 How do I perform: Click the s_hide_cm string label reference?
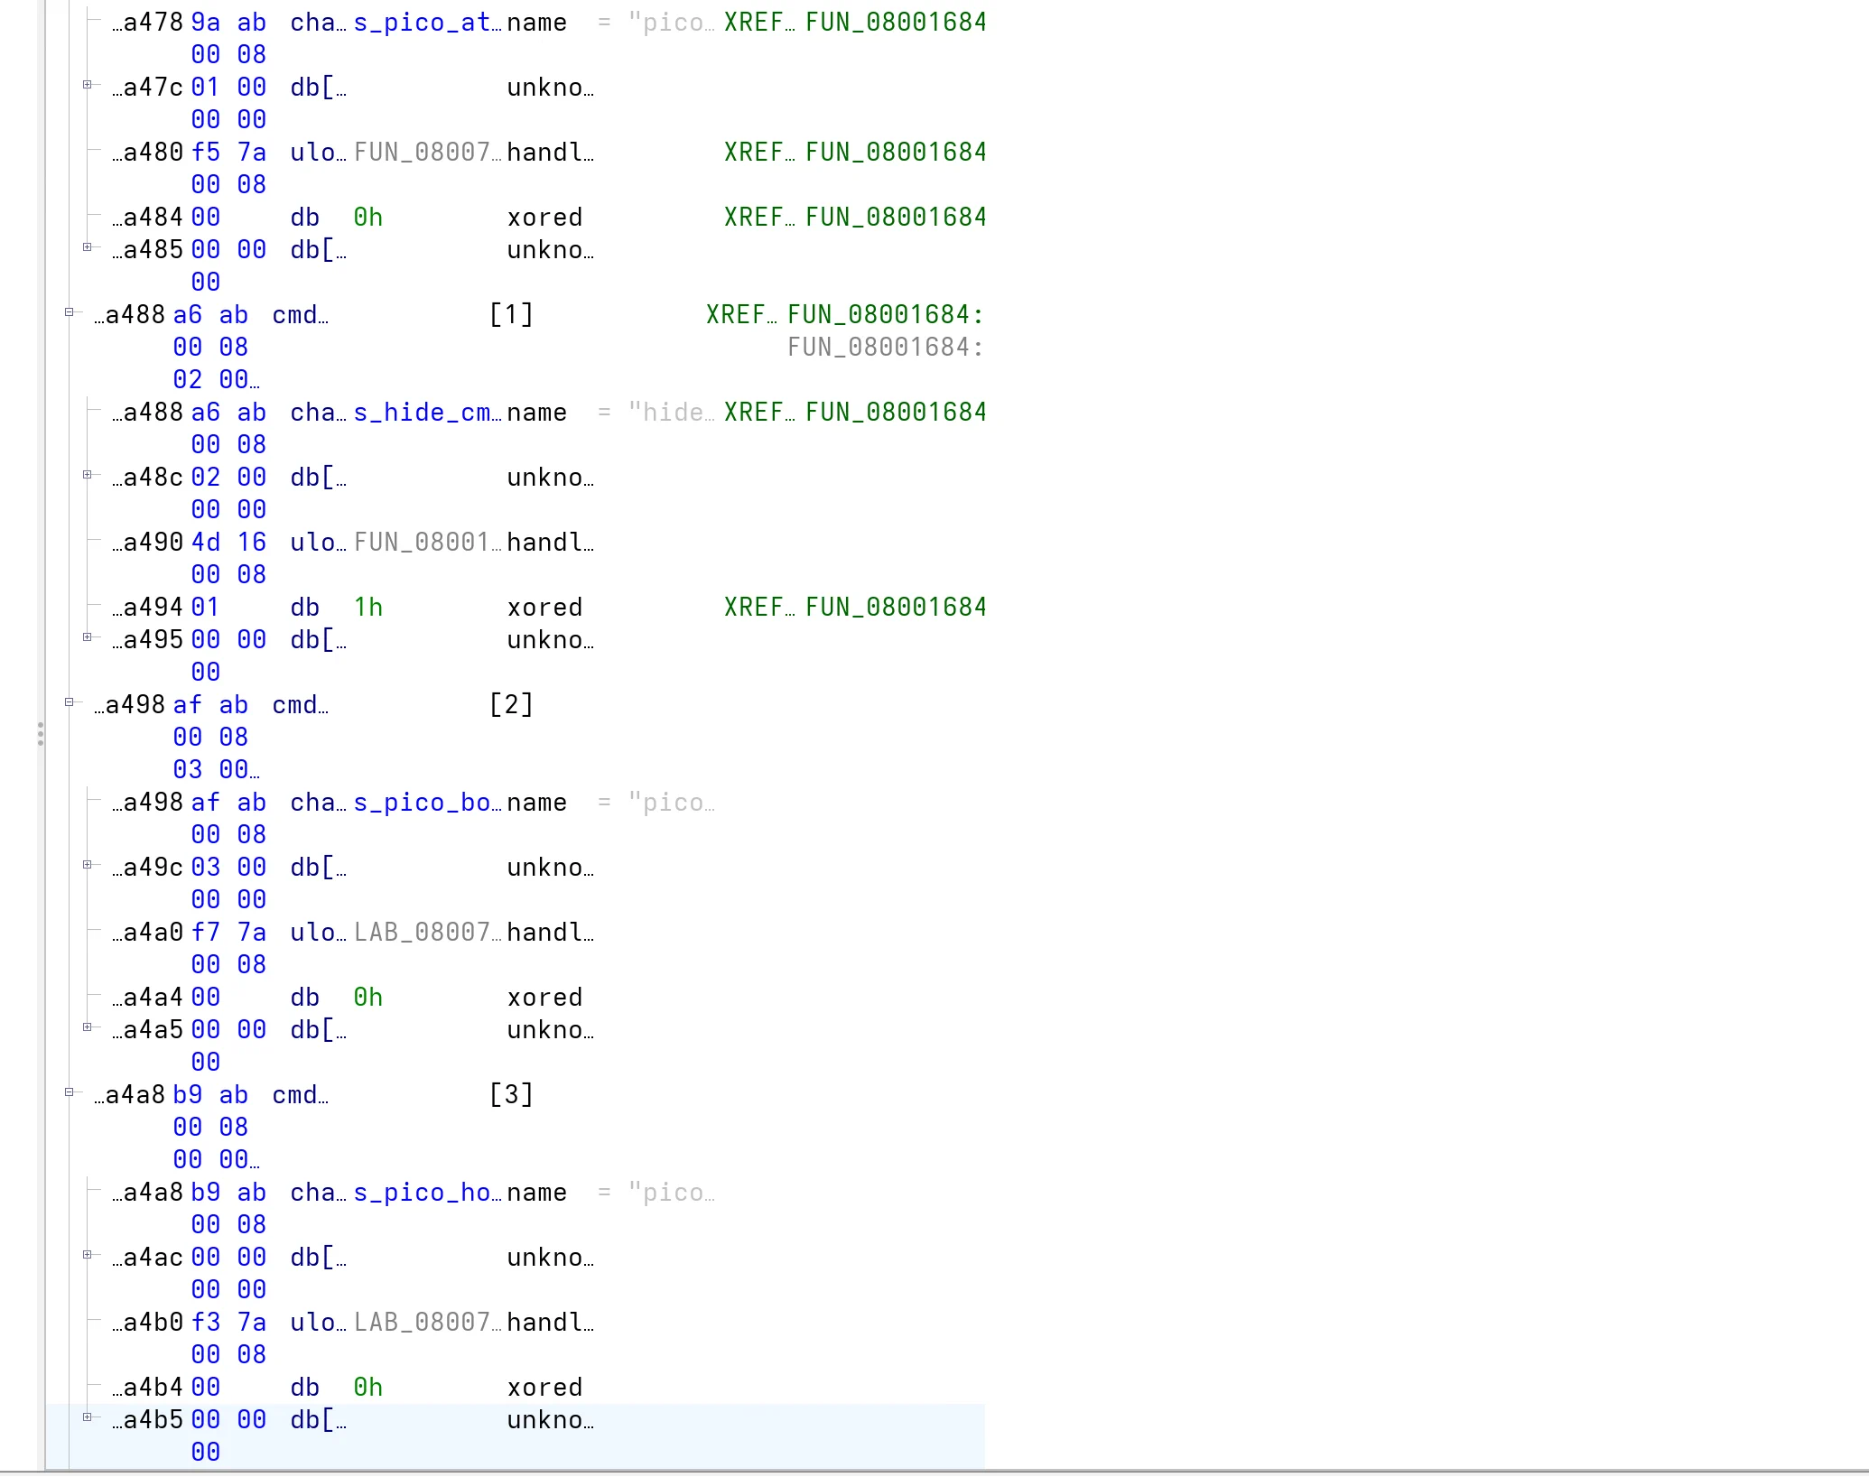click(x=425, y=413)
